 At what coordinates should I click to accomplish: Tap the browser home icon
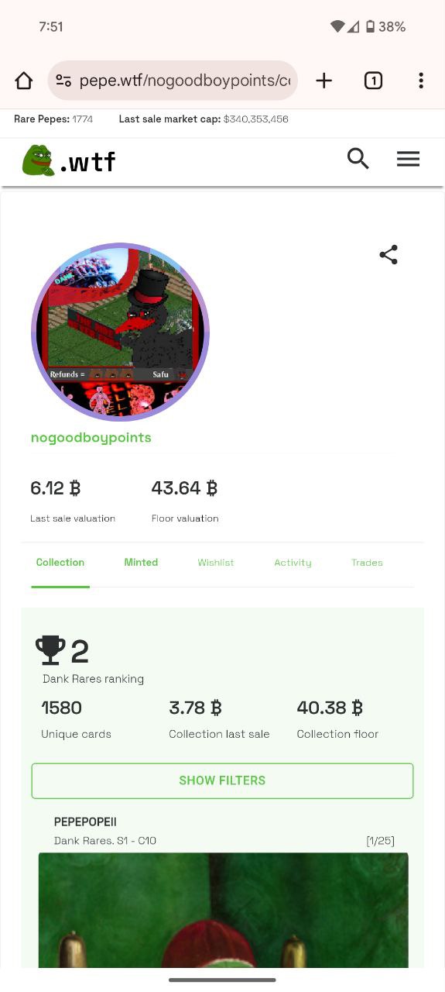[x=24, y=81]
